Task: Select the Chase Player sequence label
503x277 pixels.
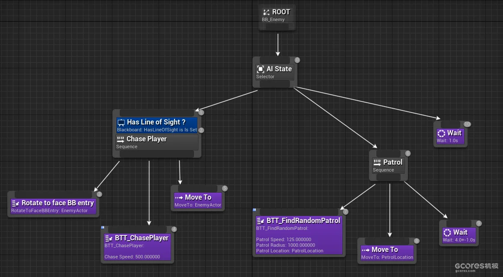Action: pyautogui.click(x=146, y=139)
